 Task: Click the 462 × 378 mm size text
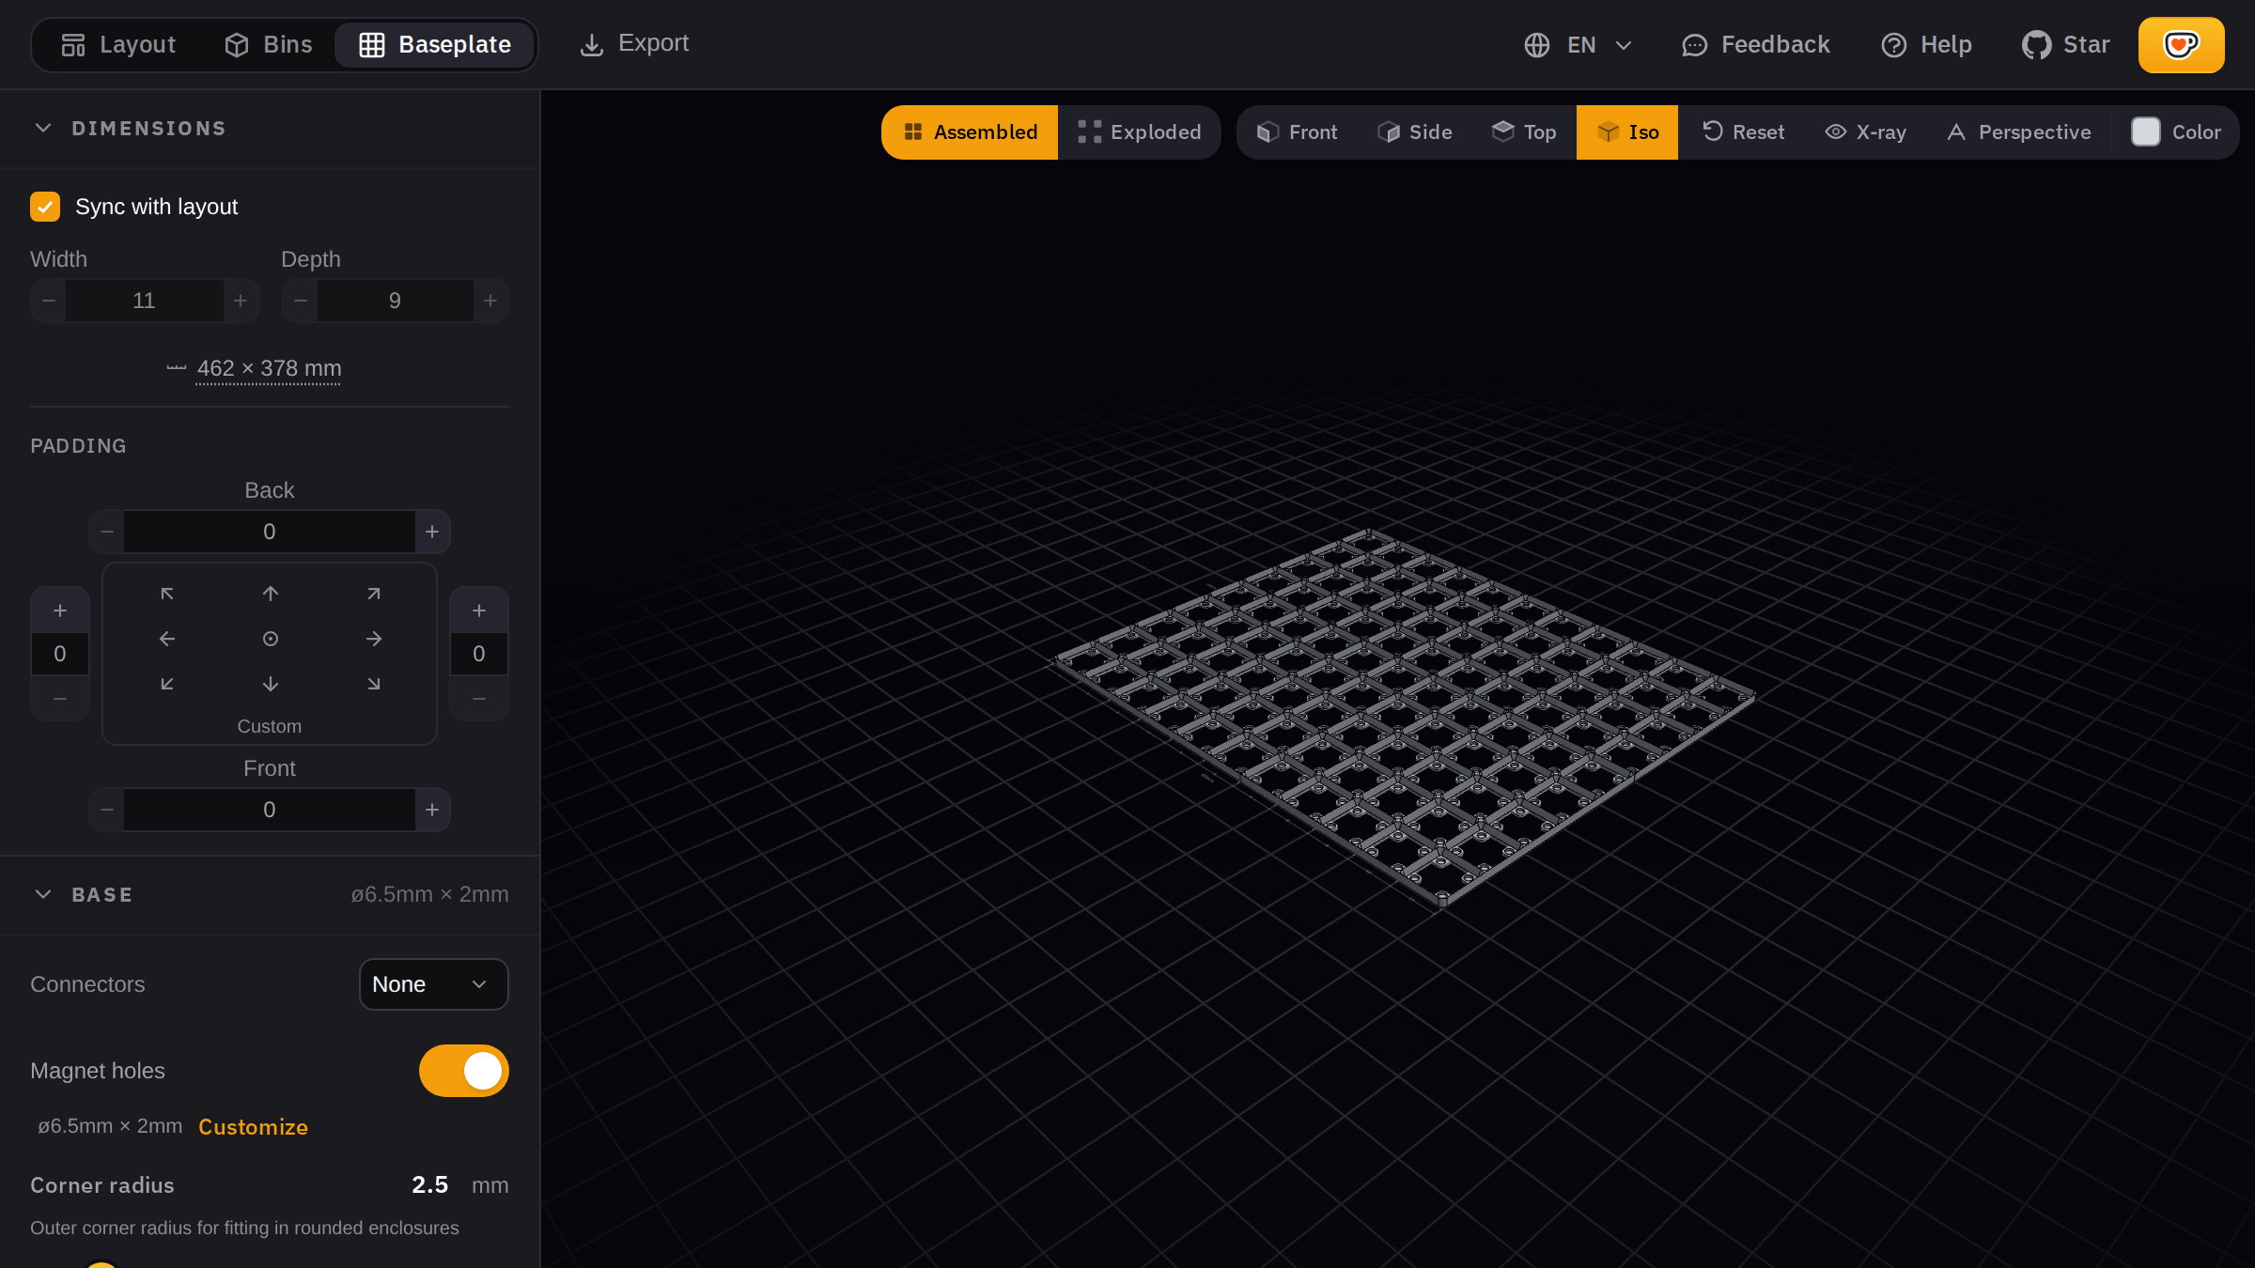pos(269,368)
